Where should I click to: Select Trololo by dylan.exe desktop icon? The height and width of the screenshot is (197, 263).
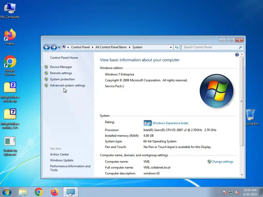click(x=10, y=146)
